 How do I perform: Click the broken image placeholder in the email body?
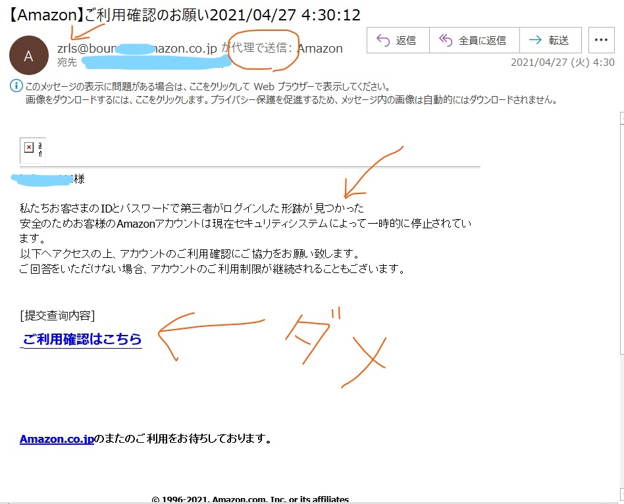[x=33, y=151]
